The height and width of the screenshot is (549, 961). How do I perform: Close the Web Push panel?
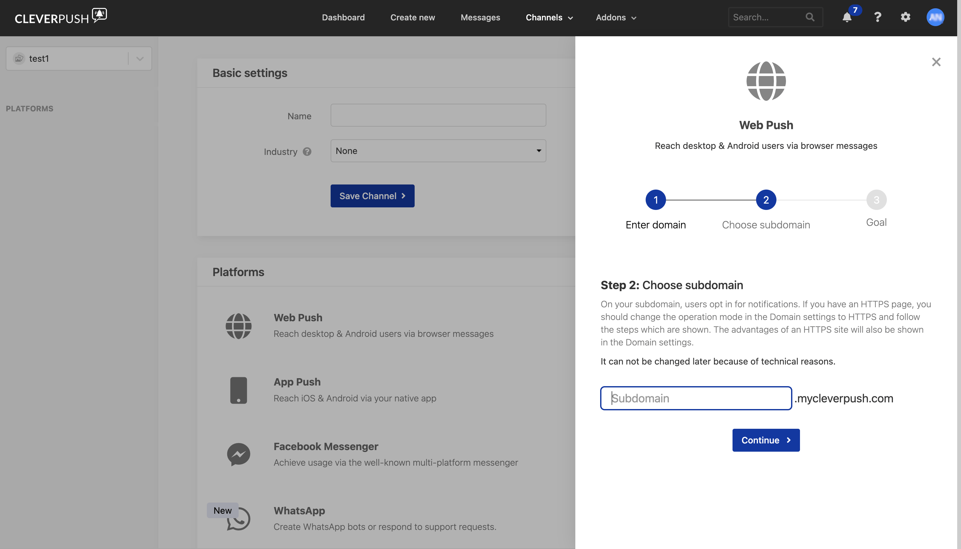[x=936, y=62]
